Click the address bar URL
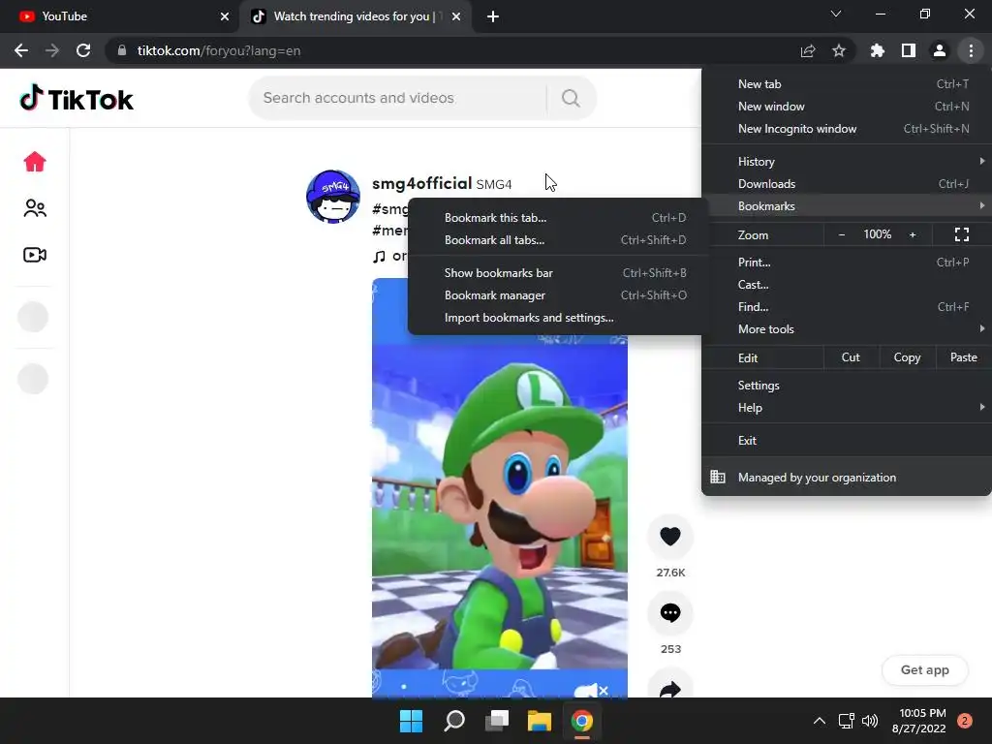Image resolution: width=992 pixels, height=744 pixels. point(219,50)
